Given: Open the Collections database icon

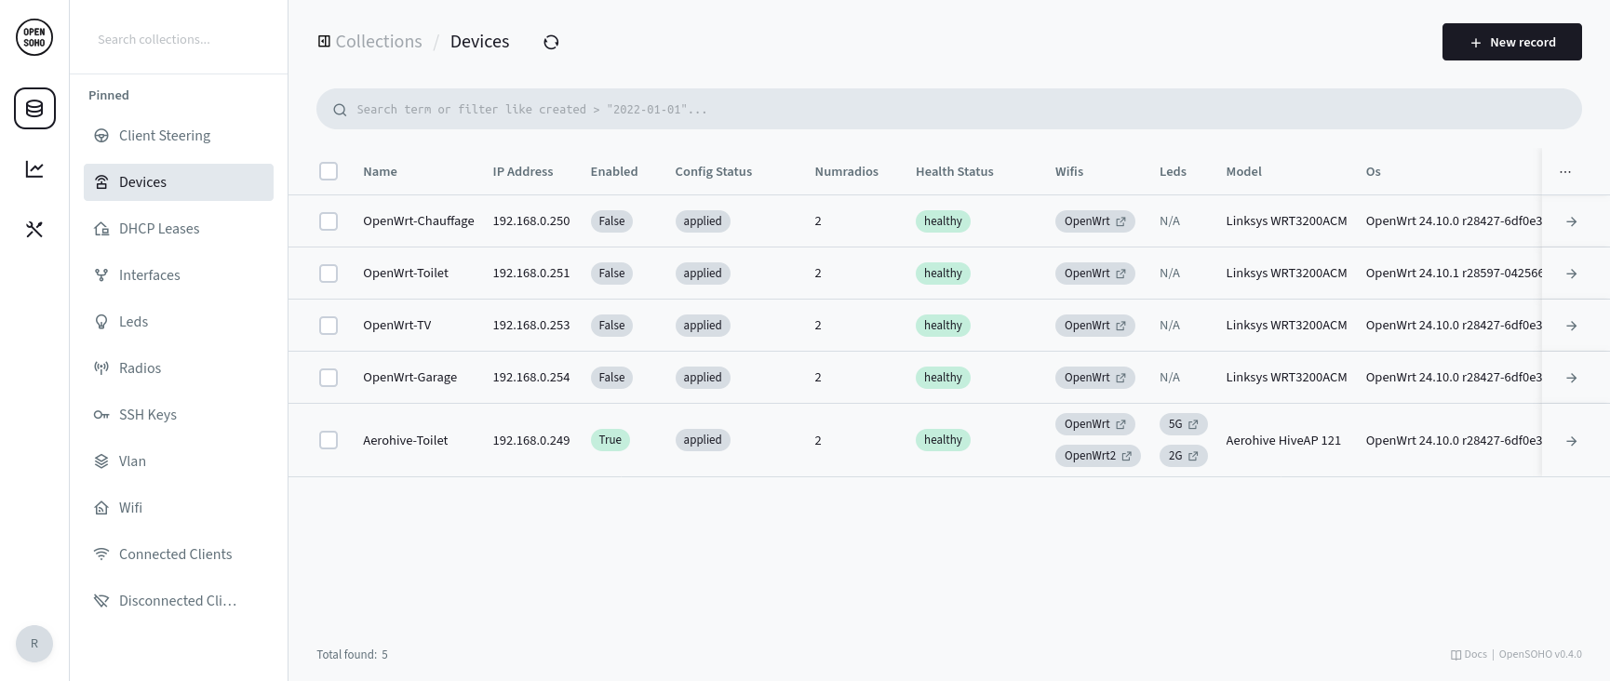Looking at the screenshot, I should click(x=34, y=109).
